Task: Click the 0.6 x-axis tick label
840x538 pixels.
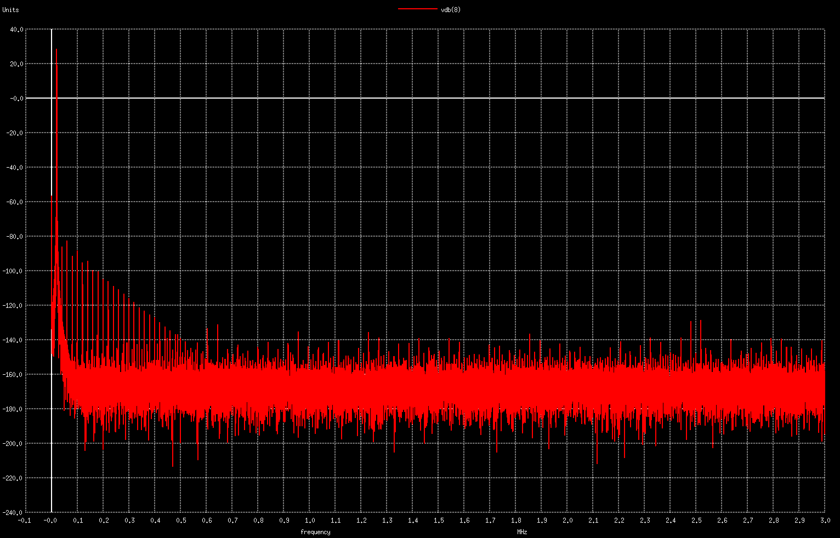Action: coord(207,520)
